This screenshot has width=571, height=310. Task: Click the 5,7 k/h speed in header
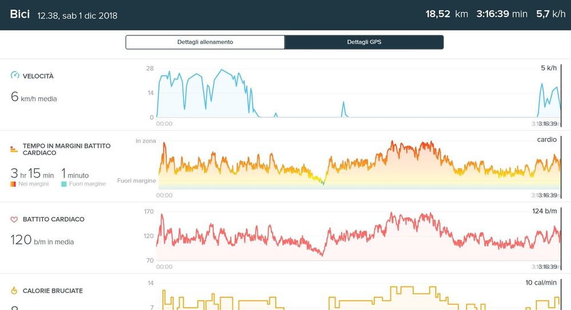[550, 14]
